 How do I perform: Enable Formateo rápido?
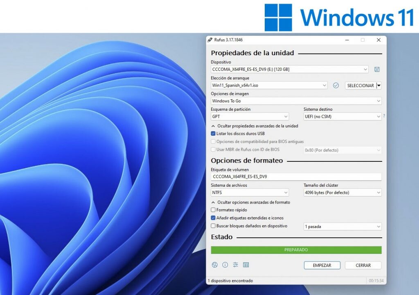(213, 210)
